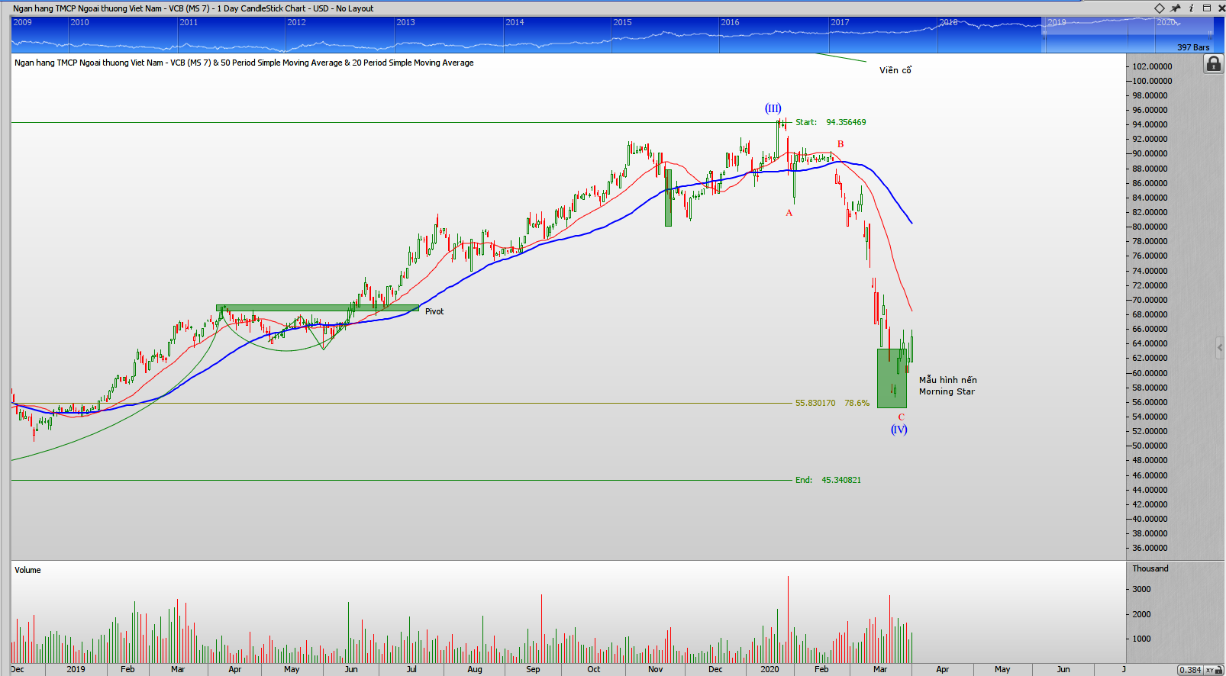Click the diamond icon in the title bar
Screen dimensions: 1226x676
1159,8
